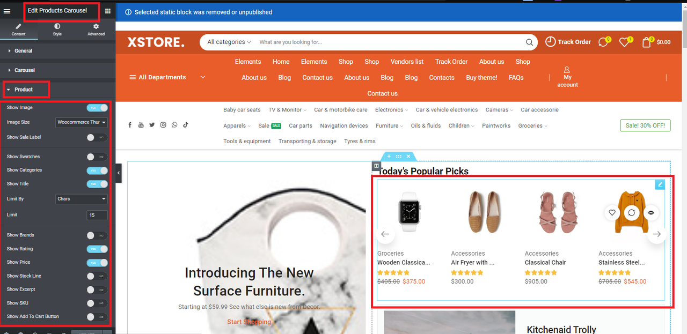This screenshot has height=334, width=687.
Task: Expand the Carousel section
Action: pos(58,70)
